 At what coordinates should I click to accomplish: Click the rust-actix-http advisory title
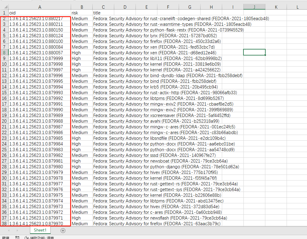[165, 92]
